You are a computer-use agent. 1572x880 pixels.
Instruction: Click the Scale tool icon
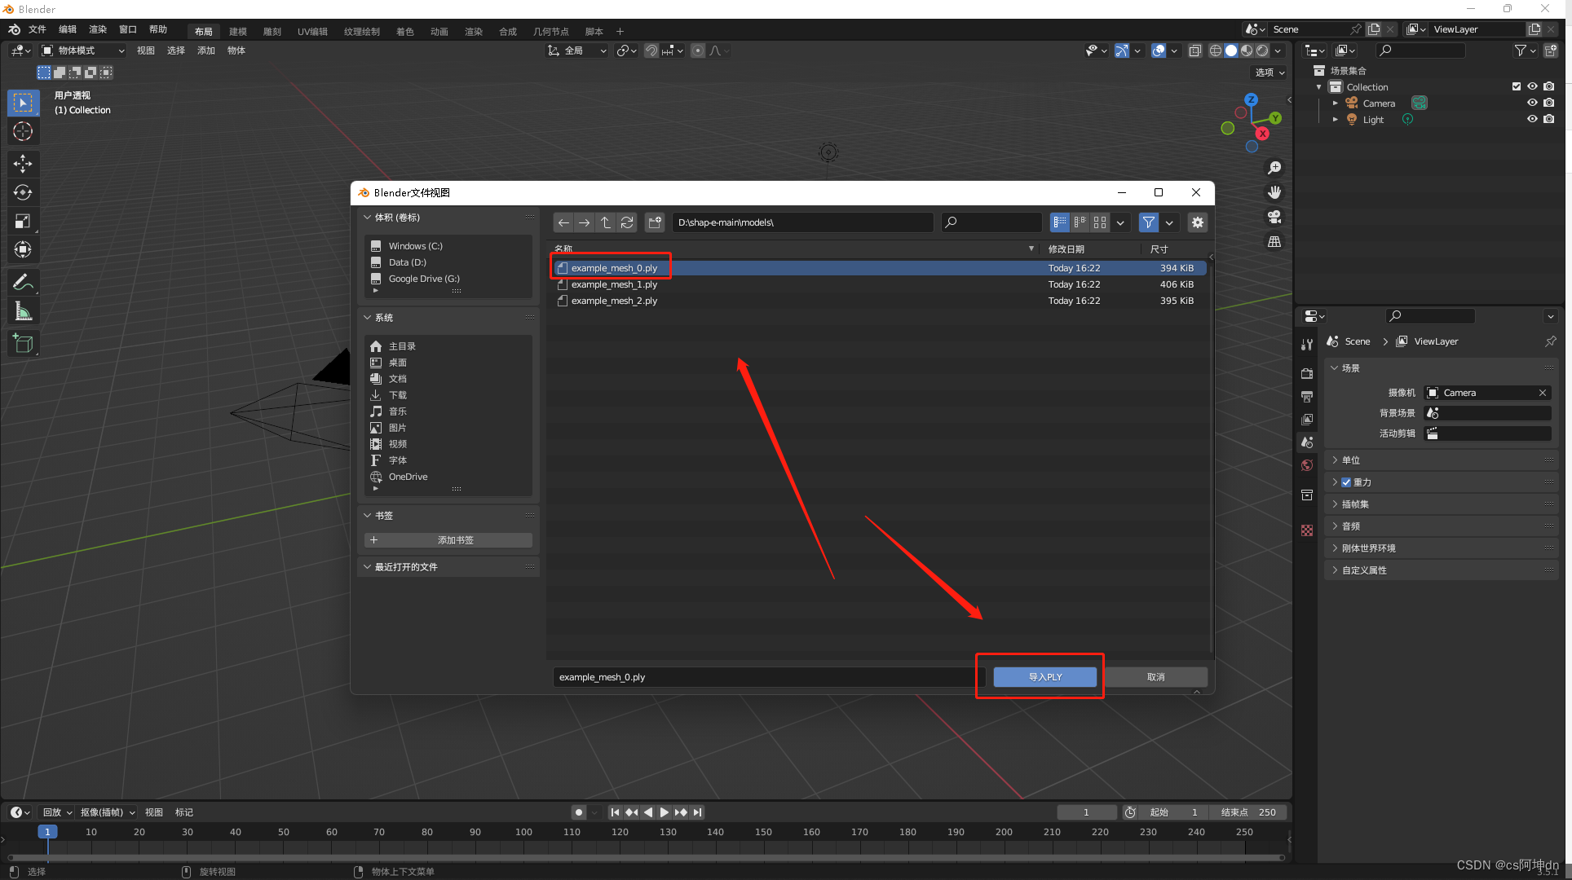click(x=23, y=223)
